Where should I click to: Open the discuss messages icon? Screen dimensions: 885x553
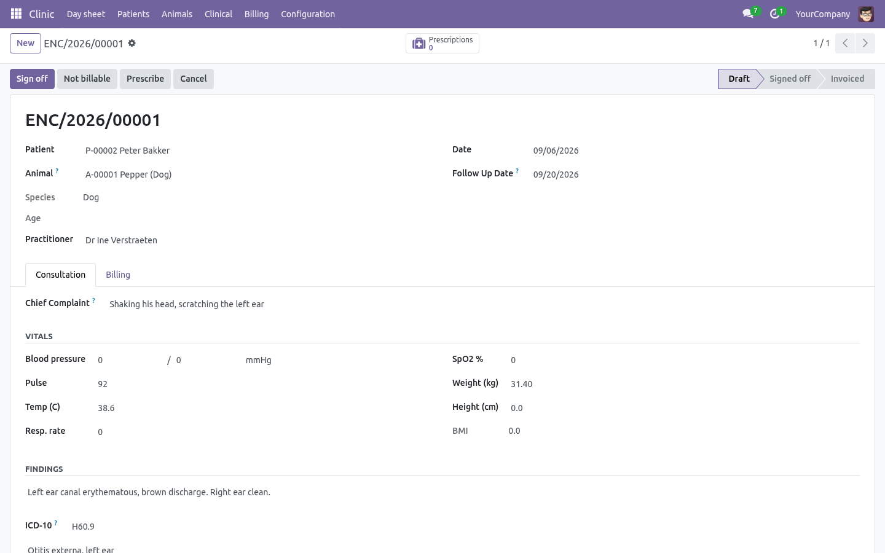pyautogui.click(x=748, y=14)
